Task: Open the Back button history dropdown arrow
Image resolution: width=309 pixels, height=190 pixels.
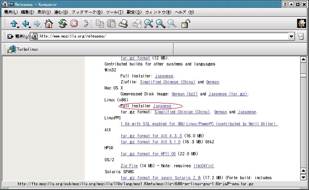Action: (x=30, y=27)
